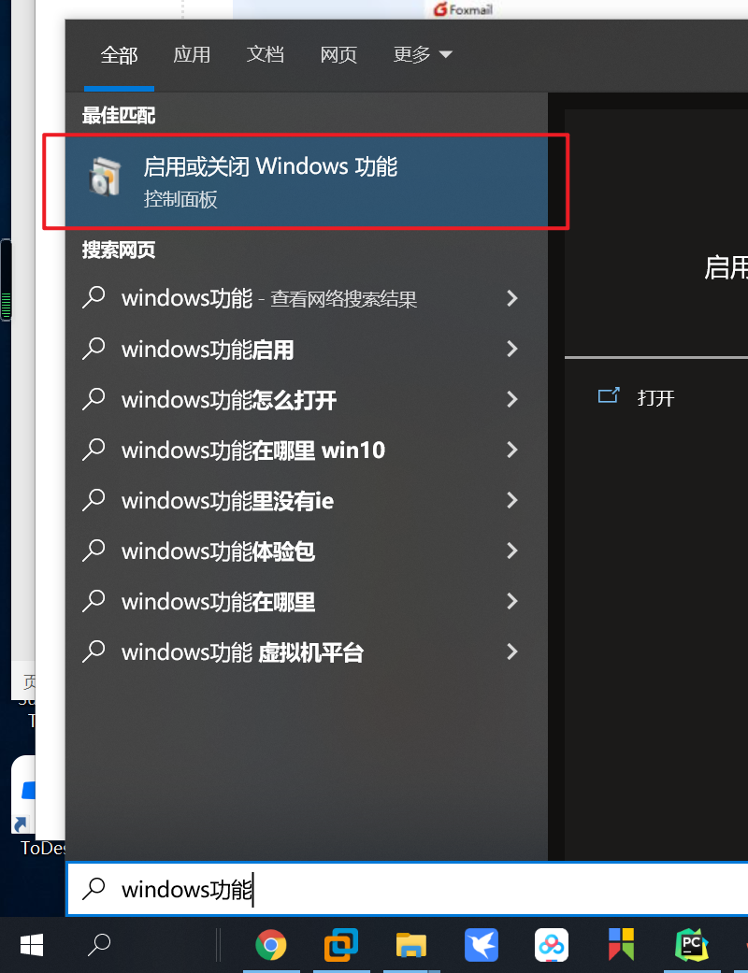
Task: Expand arrow for windows功能体验包 suggestion
Action: [512, 551]
